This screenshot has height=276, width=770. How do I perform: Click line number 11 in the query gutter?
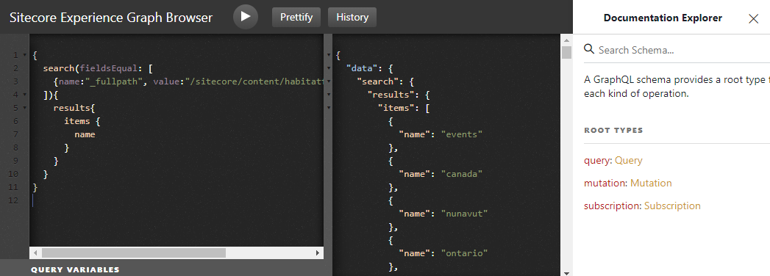13,187
